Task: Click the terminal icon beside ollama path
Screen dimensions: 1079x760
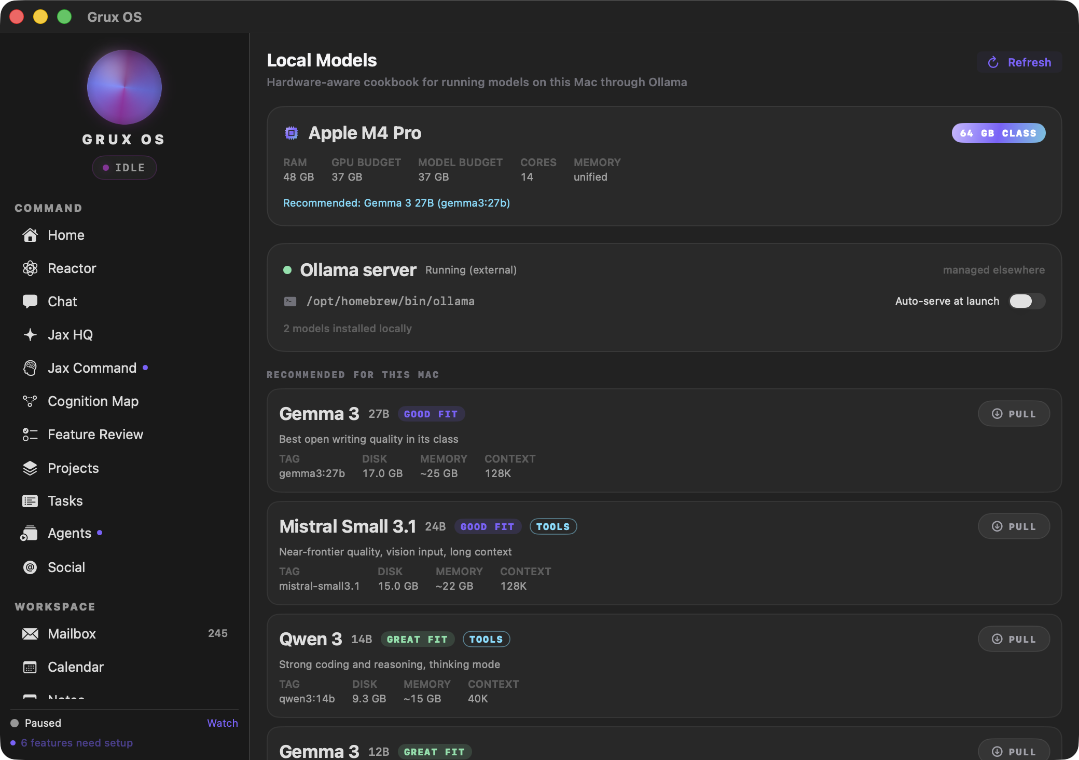Action: (290, 301)
